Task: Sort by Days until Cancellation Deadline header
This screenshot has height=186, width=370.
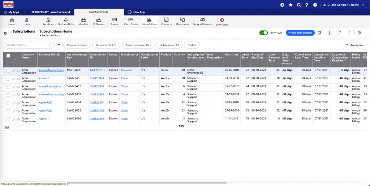Action: click(x=341, y=58)
